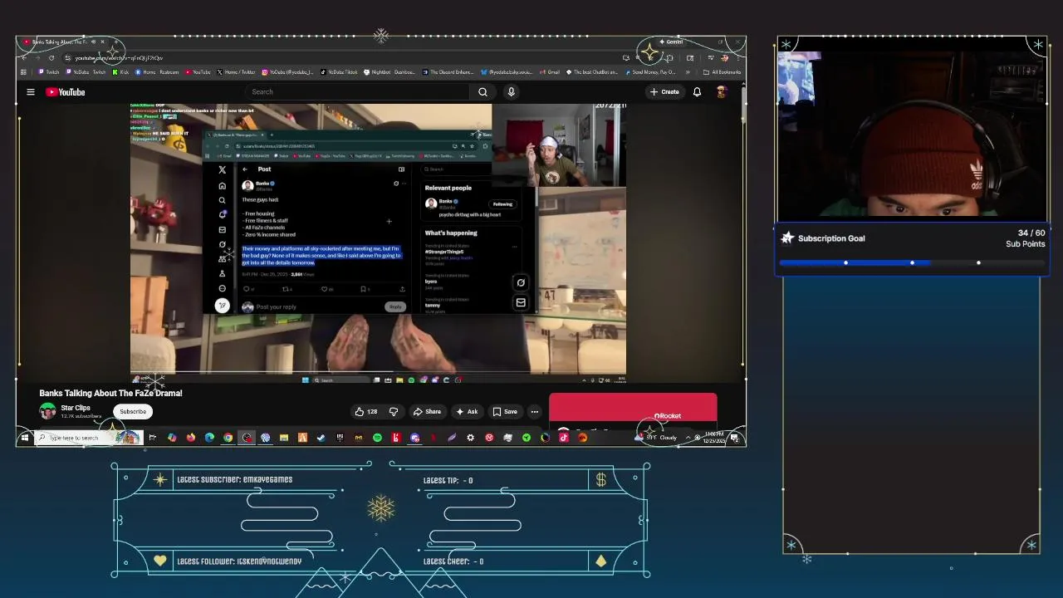Start voice search with the microphone

pyautogui.click(x=512, y=92)
